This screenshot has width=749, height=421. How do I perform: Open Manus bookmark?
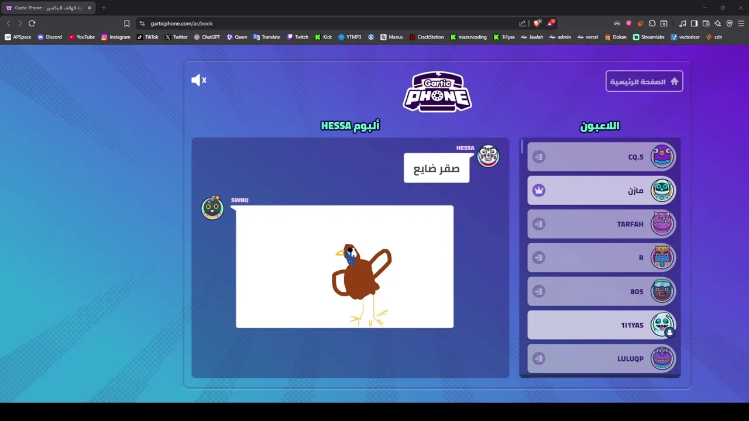391,37
